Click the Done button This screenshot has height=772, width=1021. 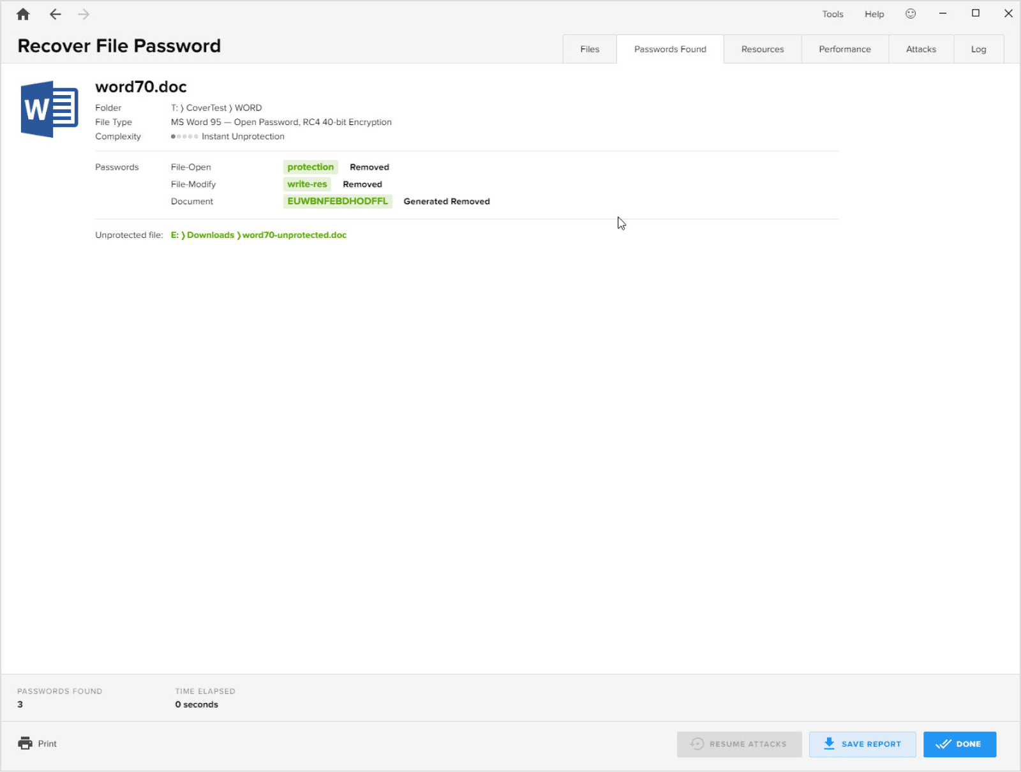pos(960,744)
